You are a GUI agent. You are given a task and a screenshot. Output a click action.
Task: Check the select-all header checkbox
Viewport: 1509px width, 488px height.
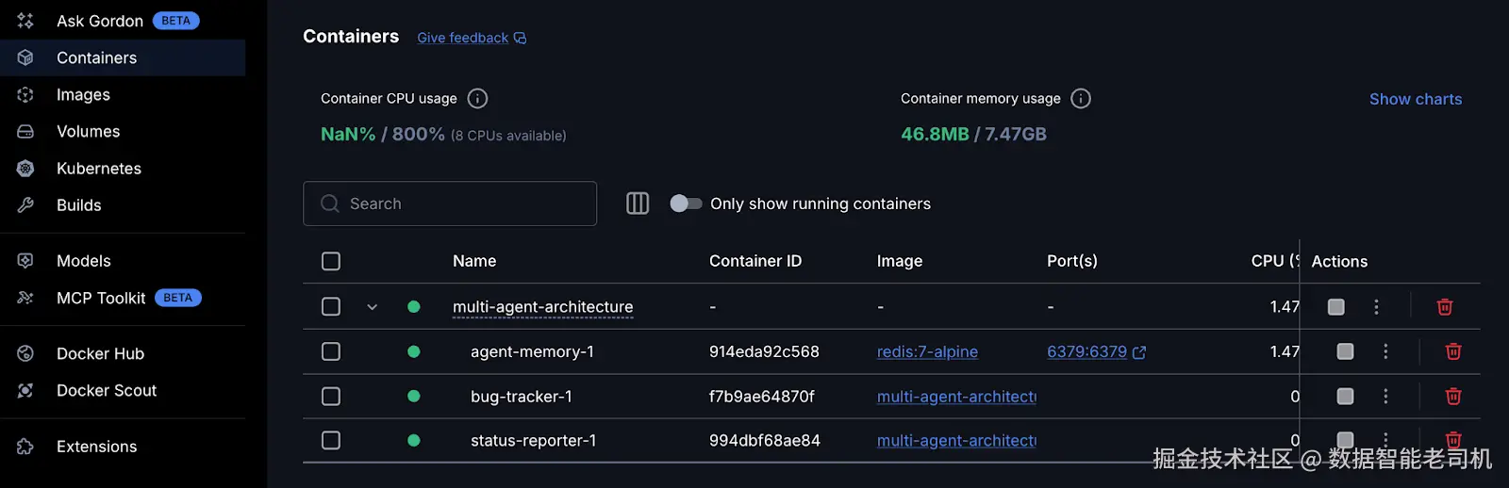(331, 261)
